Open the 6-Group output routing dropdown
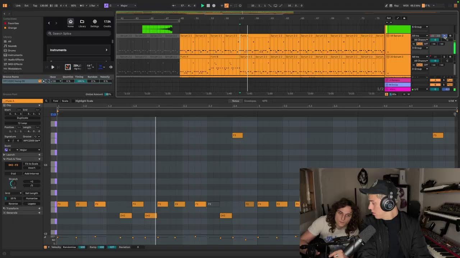The width and height of the screenshot is (460, 258). click(420, 27)
